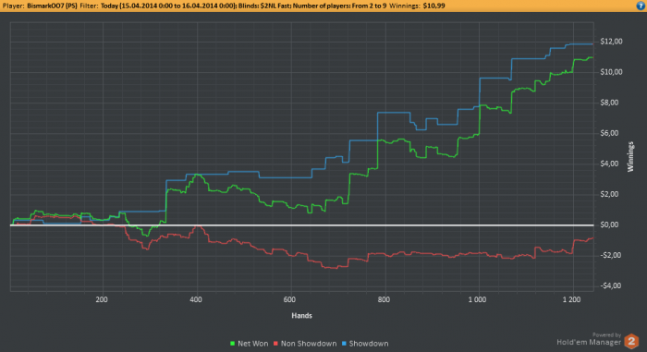The height and width of the screenshot is (352, 647).
Task: Click the -$2,00 axis label
Action: pos(609,255)
